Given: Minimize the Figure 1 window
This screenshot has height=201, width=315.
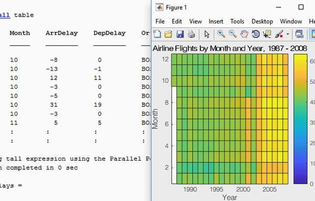Looking at the screenshot, I should click(x=279, y=7).
